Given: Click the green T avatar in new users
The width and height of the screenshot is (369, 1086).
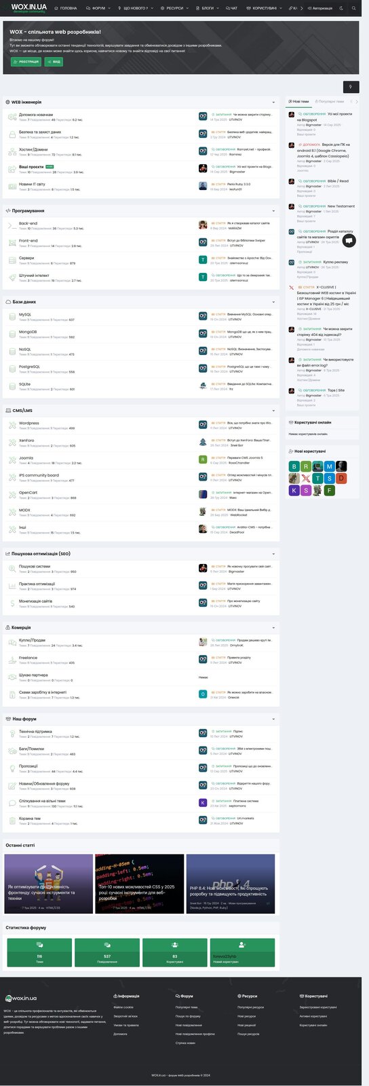Looking at the screenshot, I should coord(317,479).
